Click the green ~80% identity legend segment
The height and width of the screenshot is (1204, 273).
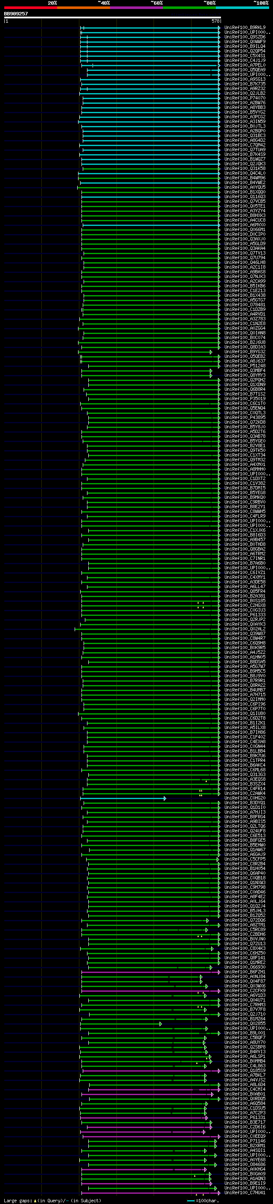pyautogui.click(x=189, y=8)
